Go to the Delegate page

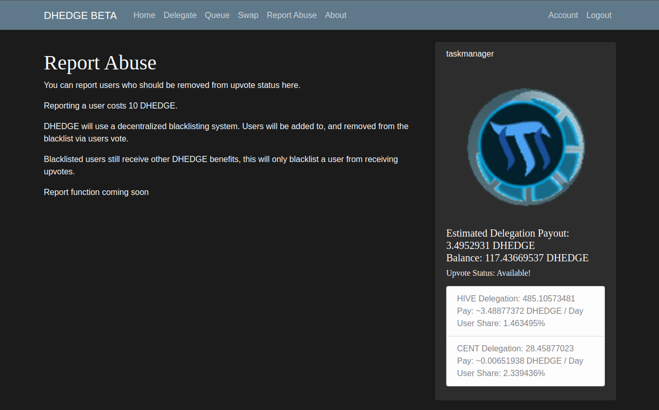point(180,15)
